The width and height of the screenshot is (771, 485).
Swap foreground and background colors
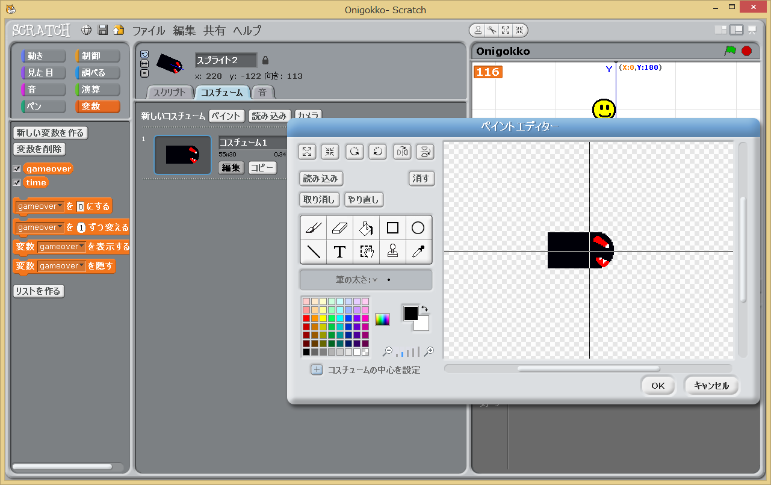tap(424, 309)
